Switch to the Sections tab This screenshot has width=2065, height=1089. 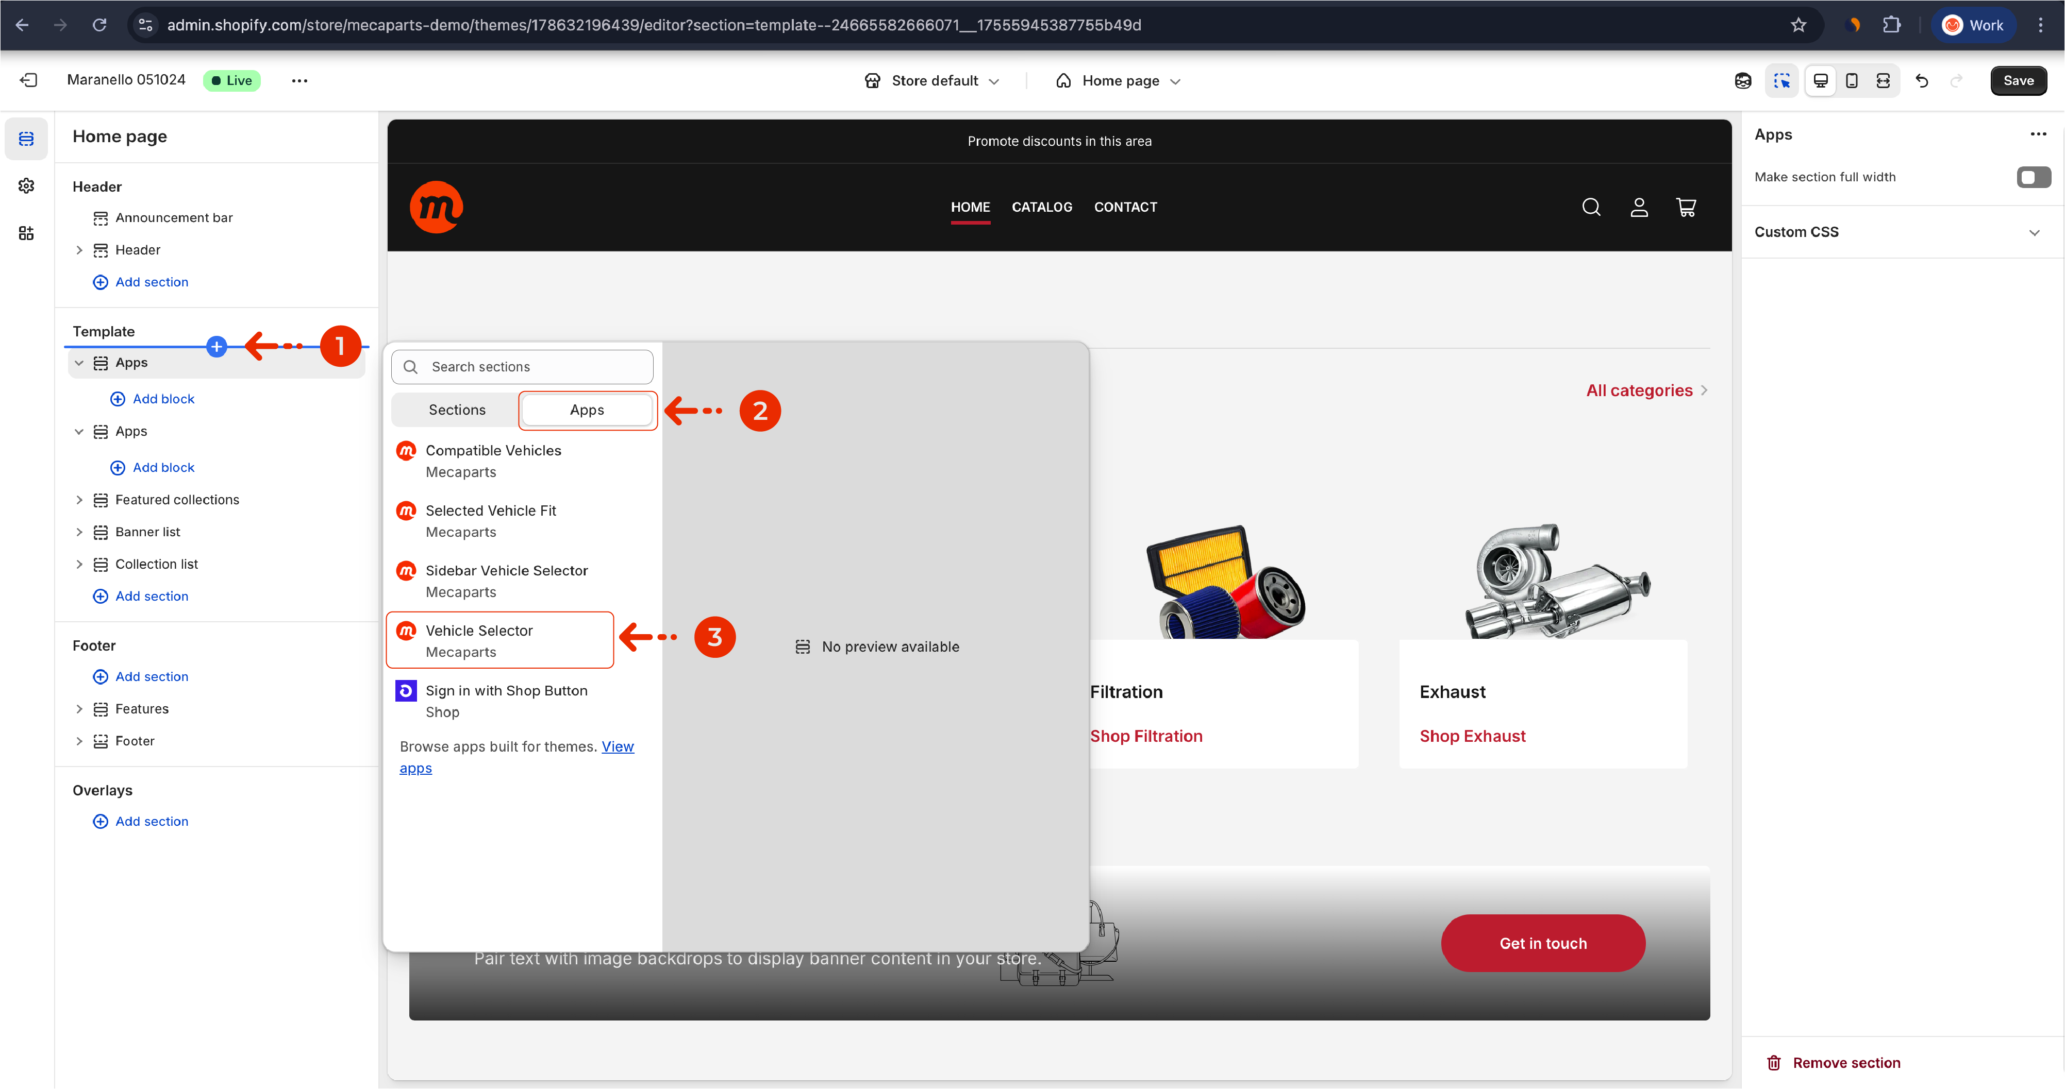(x=457, y=410)
